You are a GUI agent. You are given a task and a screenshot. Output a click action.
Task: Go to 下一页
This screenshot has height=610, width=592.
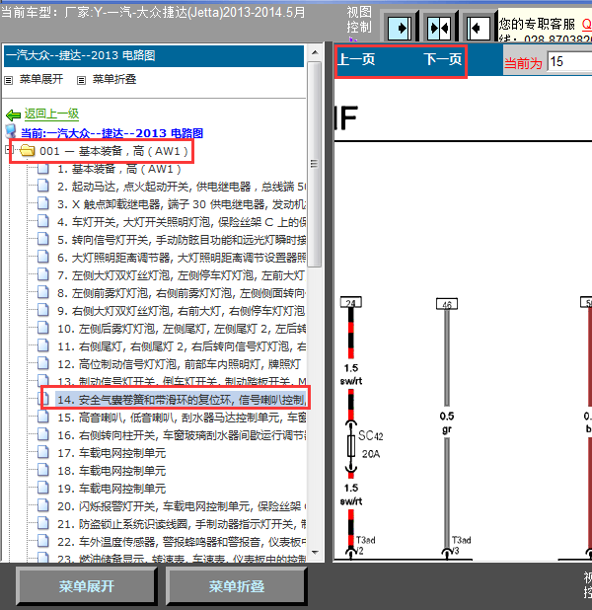click(443, 59)
